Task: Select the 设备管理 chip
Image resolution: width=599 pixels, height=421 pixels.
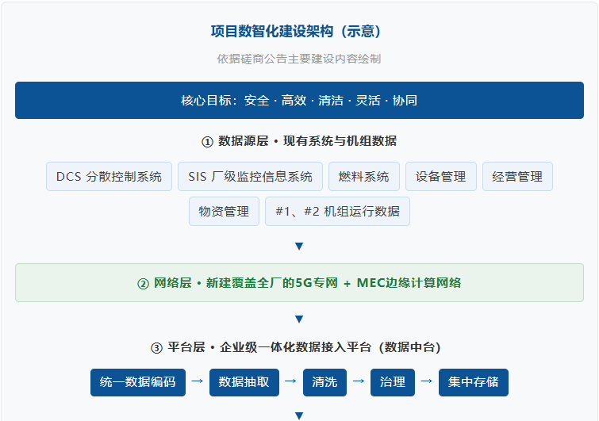Action: click(441, 176)
